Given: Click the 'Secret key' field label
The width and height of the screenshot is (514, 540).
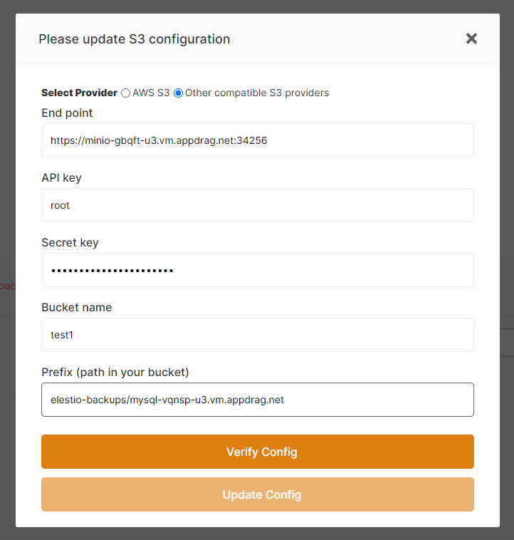Looking at the screenshot, I should 70,242.
